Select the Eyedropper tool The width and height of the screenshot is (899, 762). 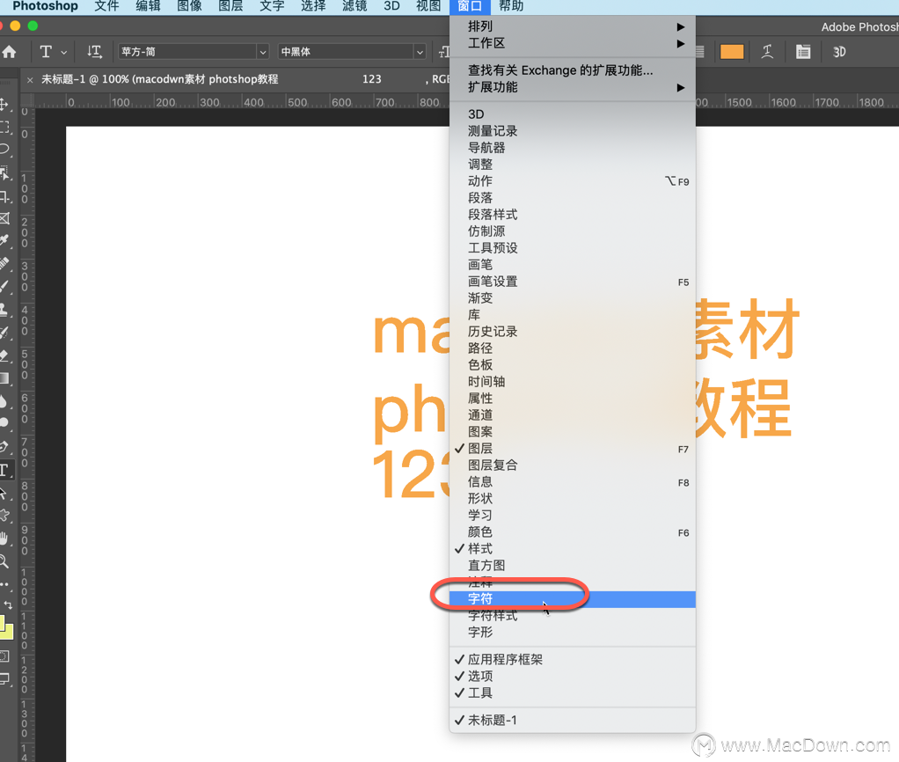pos(4,241)
